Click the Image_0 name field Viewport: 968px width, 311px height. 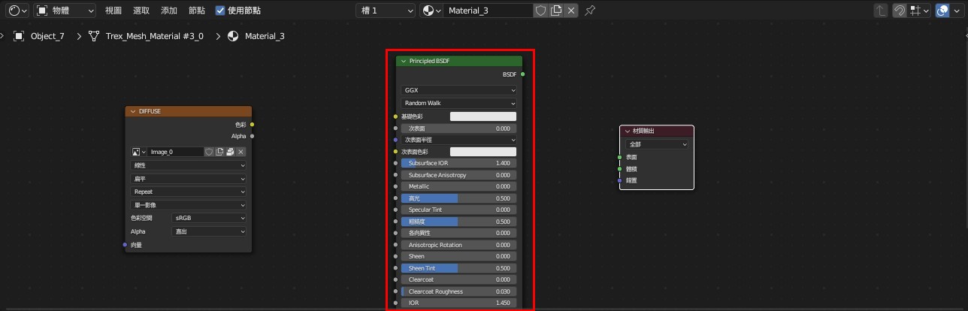(x=175, y=152)
